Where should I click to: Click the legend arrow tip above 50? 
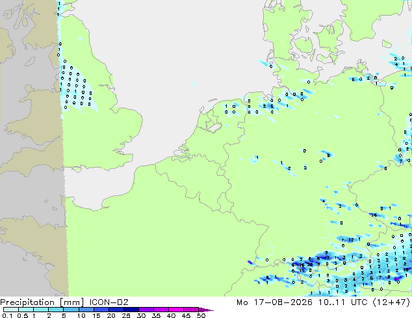(x=206, y=310)
